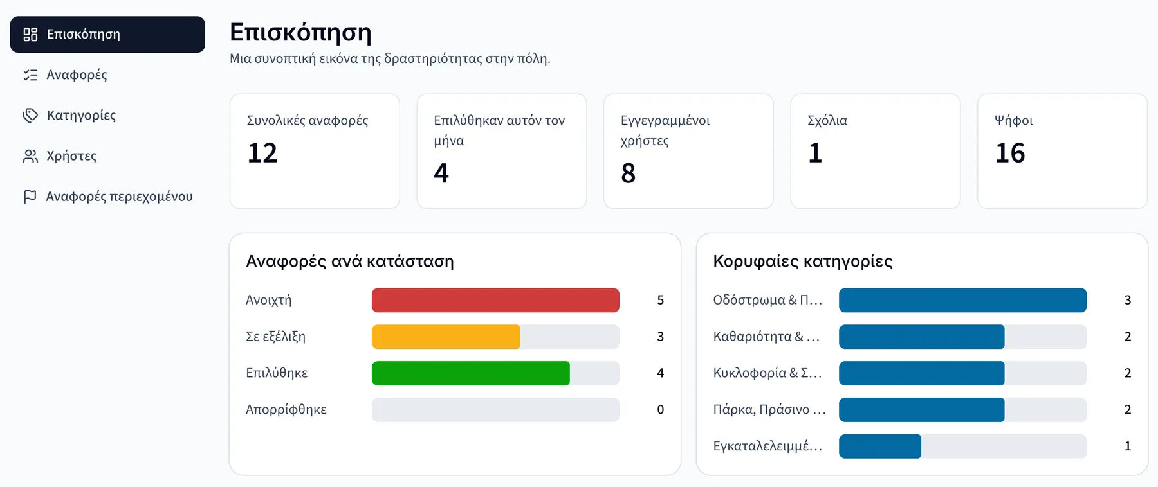
Task: Click the Κατηγορίες tag icon
Action: coord(30,116)
